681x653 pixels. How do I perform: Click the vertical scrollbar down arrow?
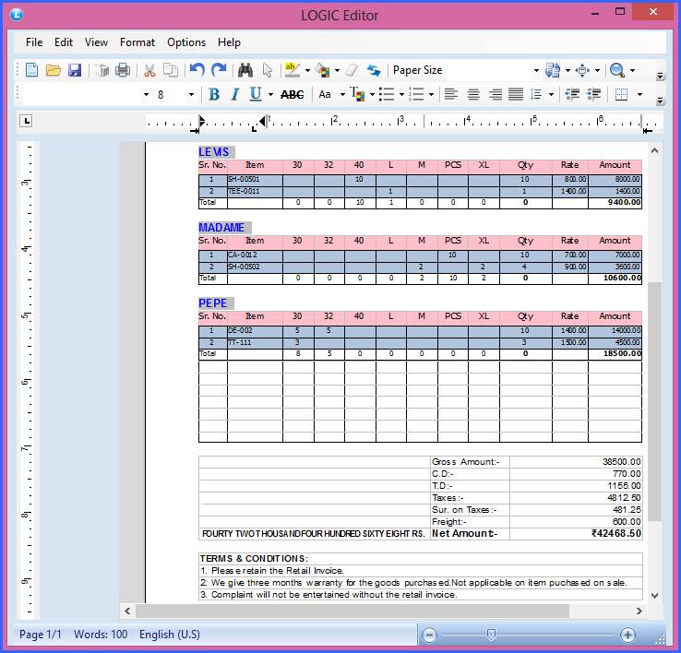pyautogui.click(x=654, y=596)
